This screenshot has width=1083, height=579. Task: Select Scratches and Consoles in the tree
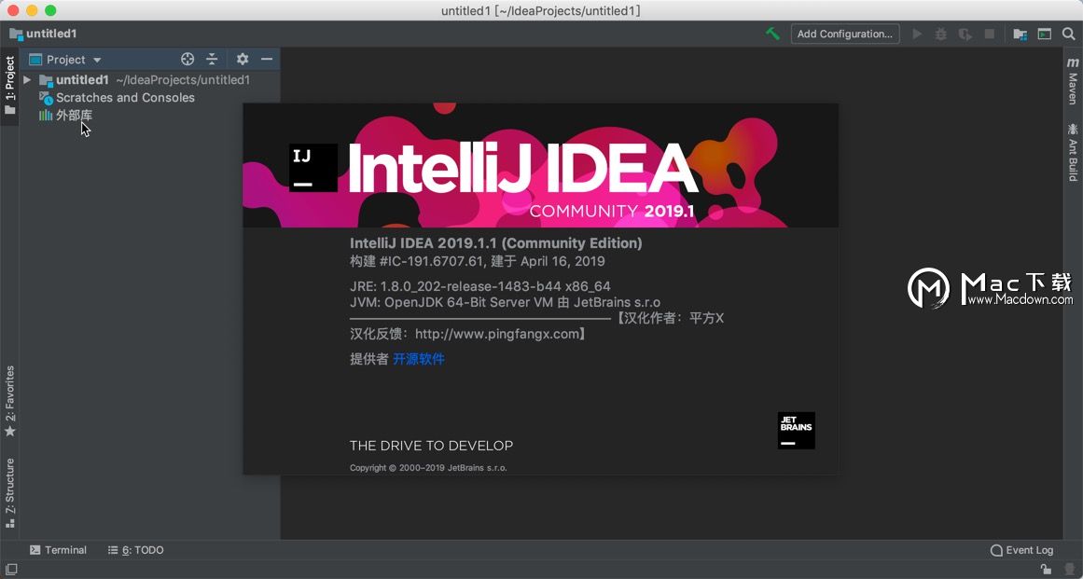click(125, 98)
